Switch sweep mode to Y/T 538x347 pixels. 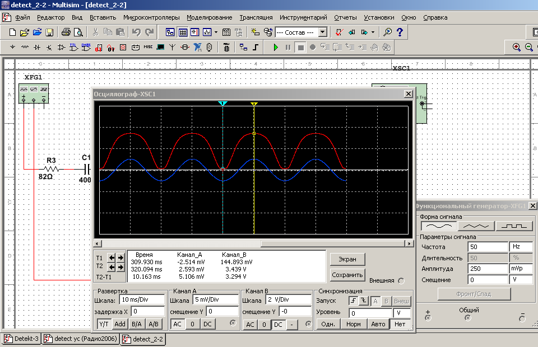click(x=104, y=324)
